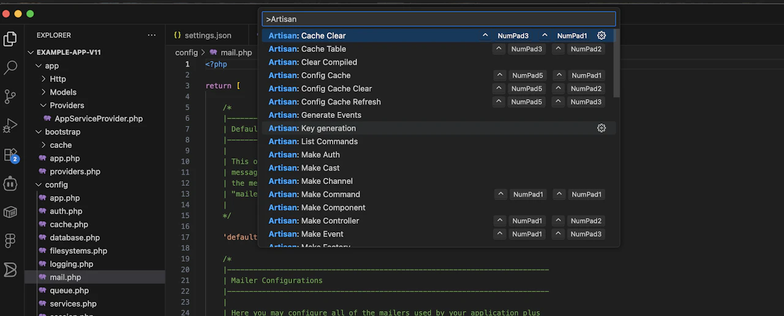Click the command palette input with >Artisan
Image resolution: width=784 pixels, height=316 pixels.
(439, 19)
